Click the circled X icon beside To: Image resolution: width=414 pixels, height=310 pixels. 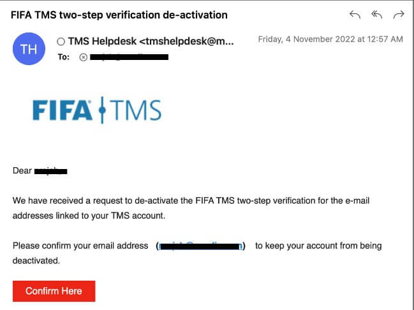(x=83, y=57)
